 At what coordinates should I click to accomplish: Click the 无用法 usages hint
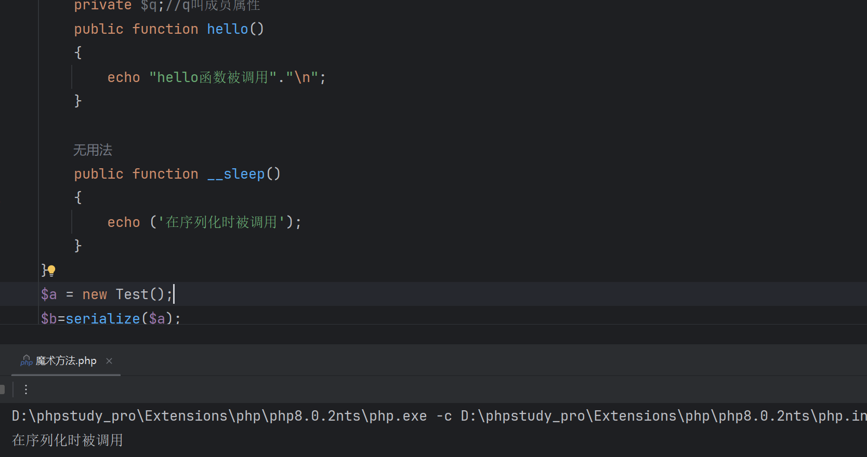[93, 150]
